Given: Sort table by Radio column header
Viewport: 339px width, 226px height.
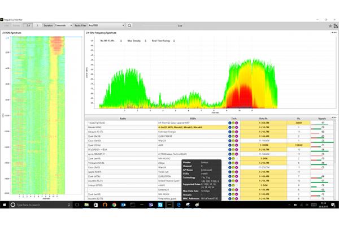Looking at the screenshot, I should click(123, 119).
